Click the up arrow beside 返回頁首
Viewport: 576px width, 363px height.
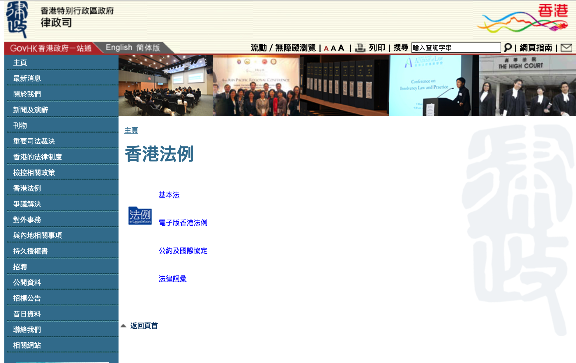(x=123, y=326)
